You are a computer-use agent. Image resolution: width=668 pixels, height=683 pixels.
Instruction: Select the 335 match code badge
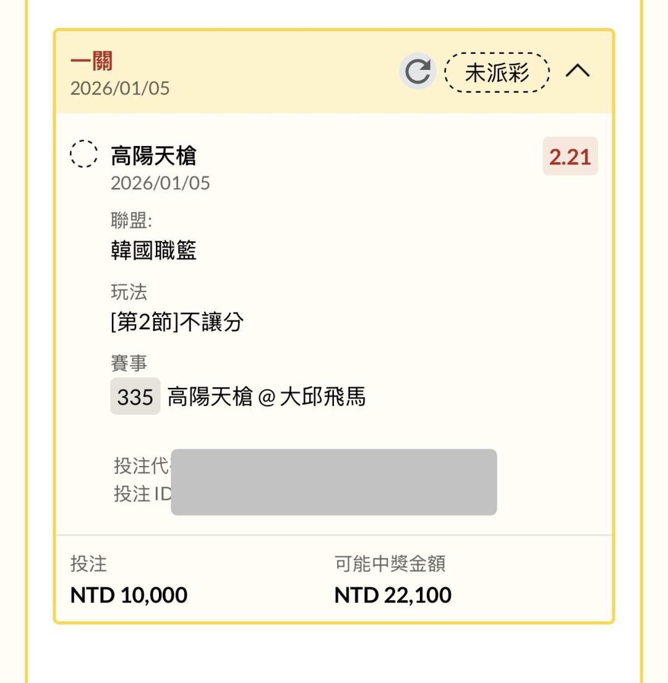(x=135, y=397)
